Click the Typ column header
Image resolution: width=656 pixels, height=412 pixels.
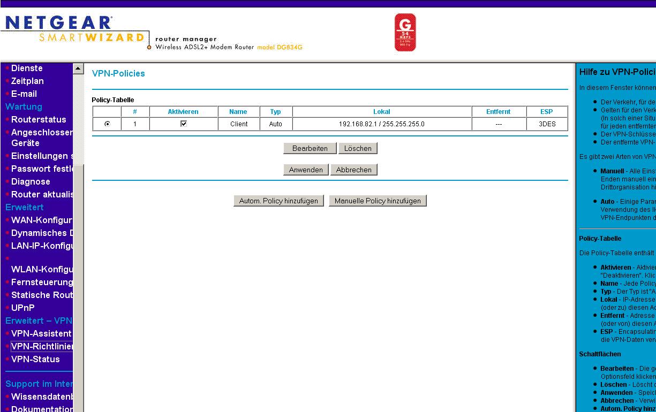point(275,112)
